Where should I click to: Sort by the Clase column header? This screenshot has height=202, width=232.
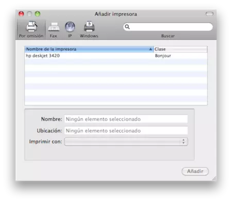coord(180,49)
